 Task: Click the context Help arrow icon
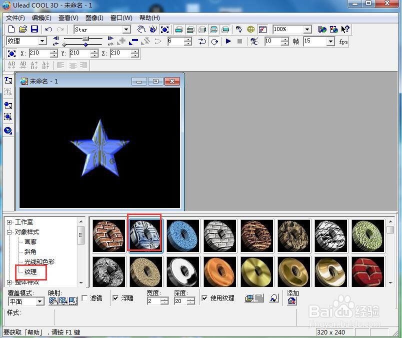click(345, 29)
